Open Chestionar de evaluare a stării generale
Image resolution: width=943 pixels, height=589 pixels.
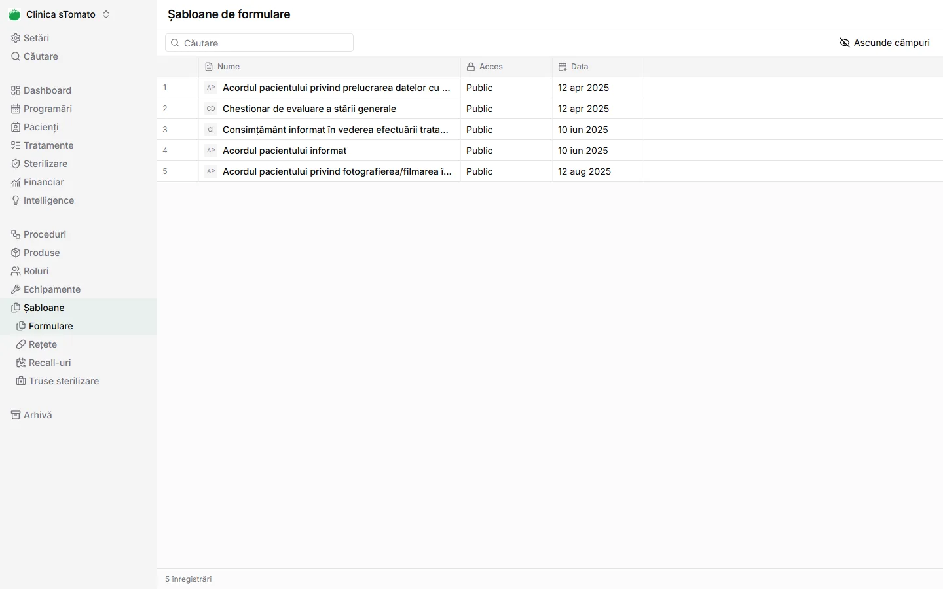click(309, 109)
